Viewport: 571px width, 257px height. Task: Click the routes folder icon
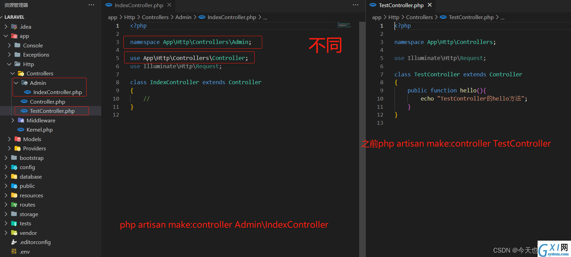(x=14, y=205)
